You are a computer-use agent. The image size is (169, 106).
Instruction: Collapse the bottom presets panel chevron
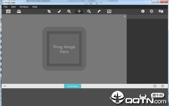(x=5, y=86)
